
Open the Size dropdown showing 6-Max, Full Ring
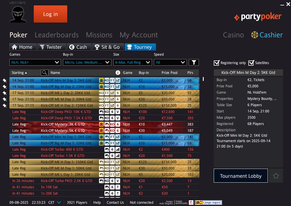pyautogui.click(x=132, y=62)
